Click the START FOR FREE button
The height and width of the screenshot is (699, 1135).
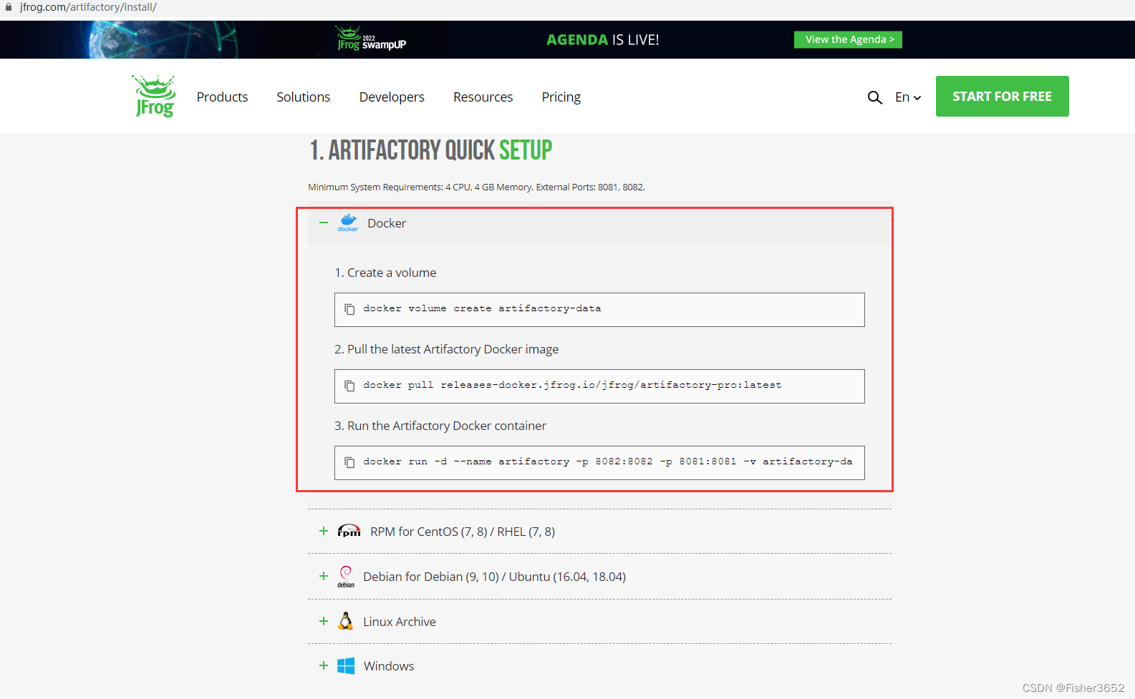coord(1003,97)
